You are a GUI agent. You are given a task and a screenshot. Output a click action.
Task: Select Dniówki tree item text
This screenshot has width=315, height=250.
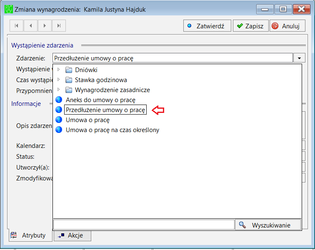tap(86, 70)
